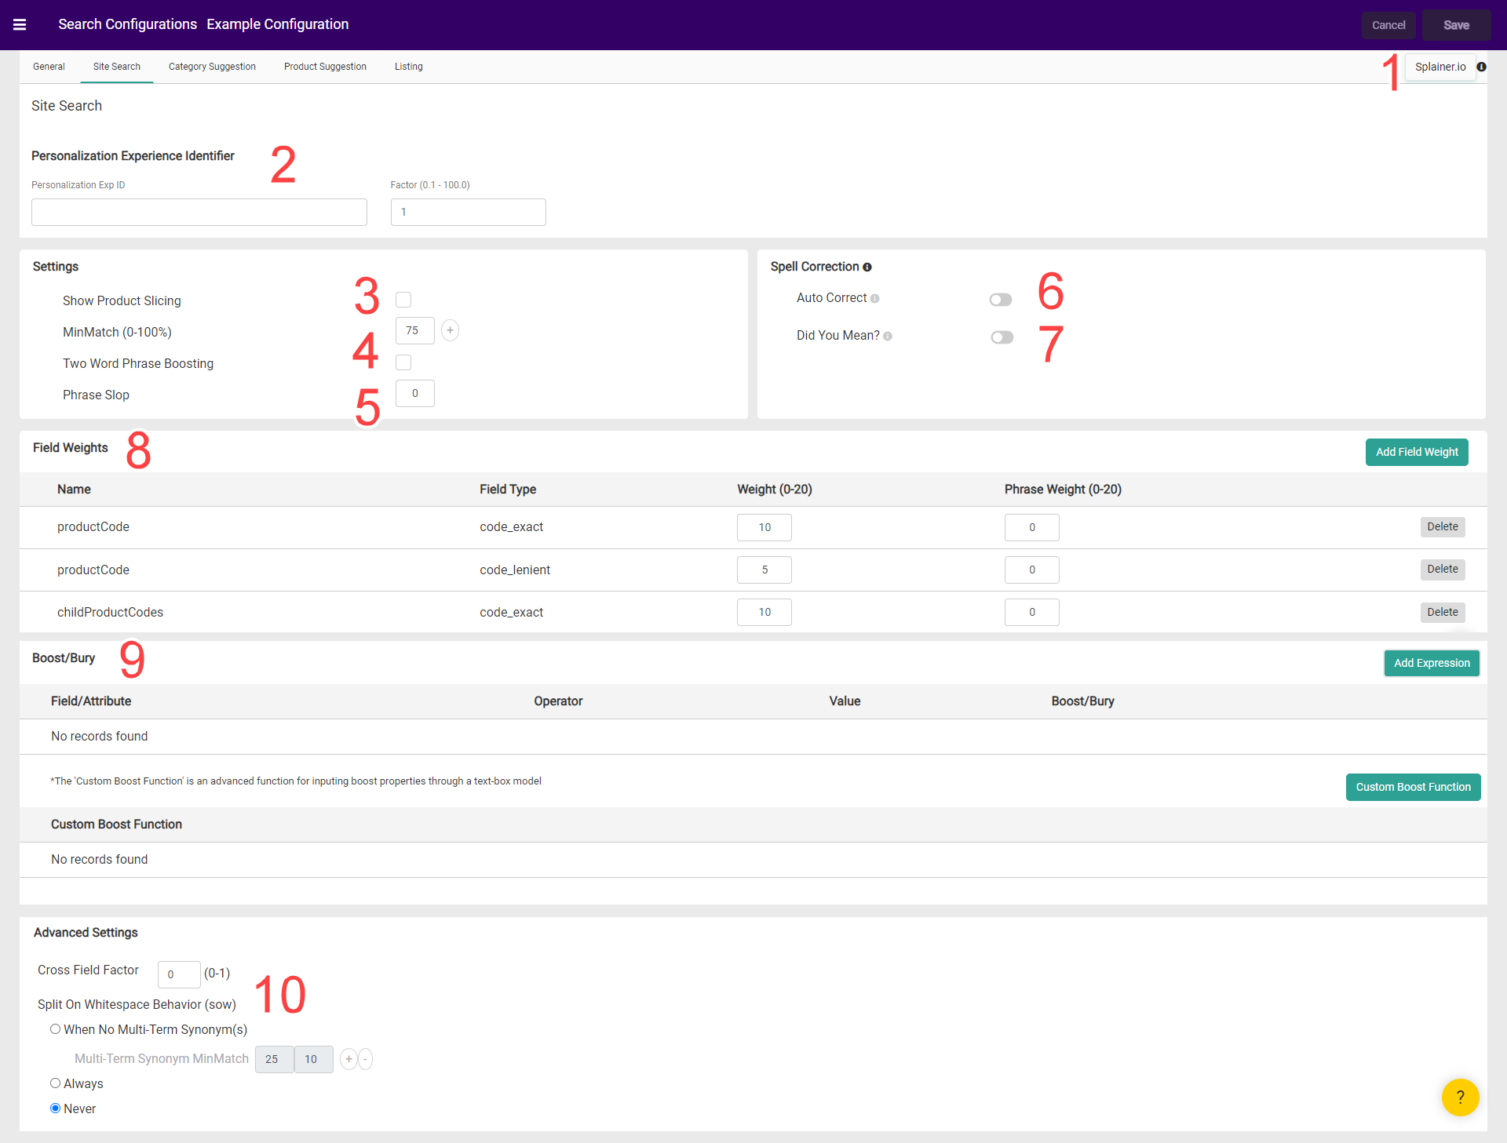Click the Personalization Exp ID input field
Viewport: 1507px width, 1143px height.
coord(199,212)
